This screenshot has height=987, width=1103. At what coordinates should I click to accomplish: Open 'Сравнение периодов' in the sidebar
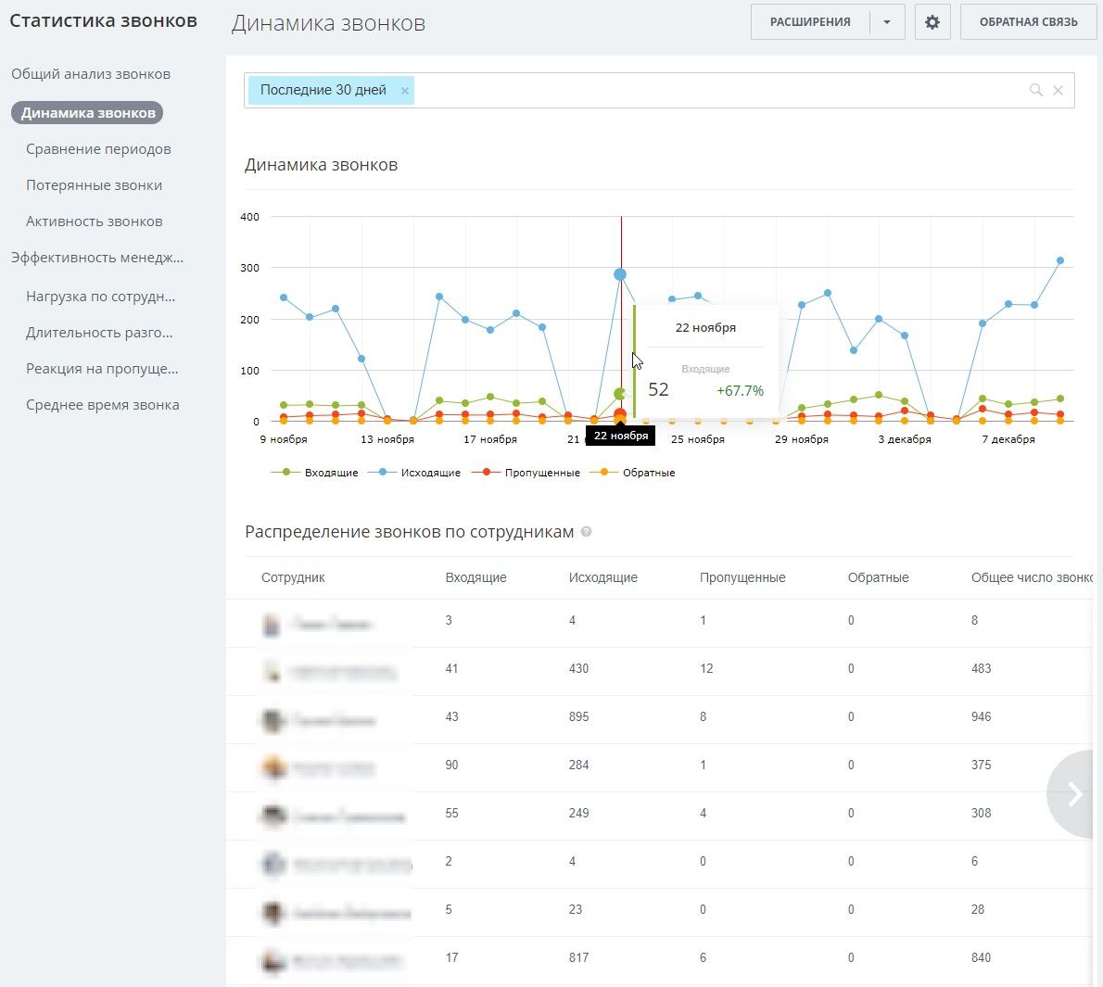(x=98, y=149)
